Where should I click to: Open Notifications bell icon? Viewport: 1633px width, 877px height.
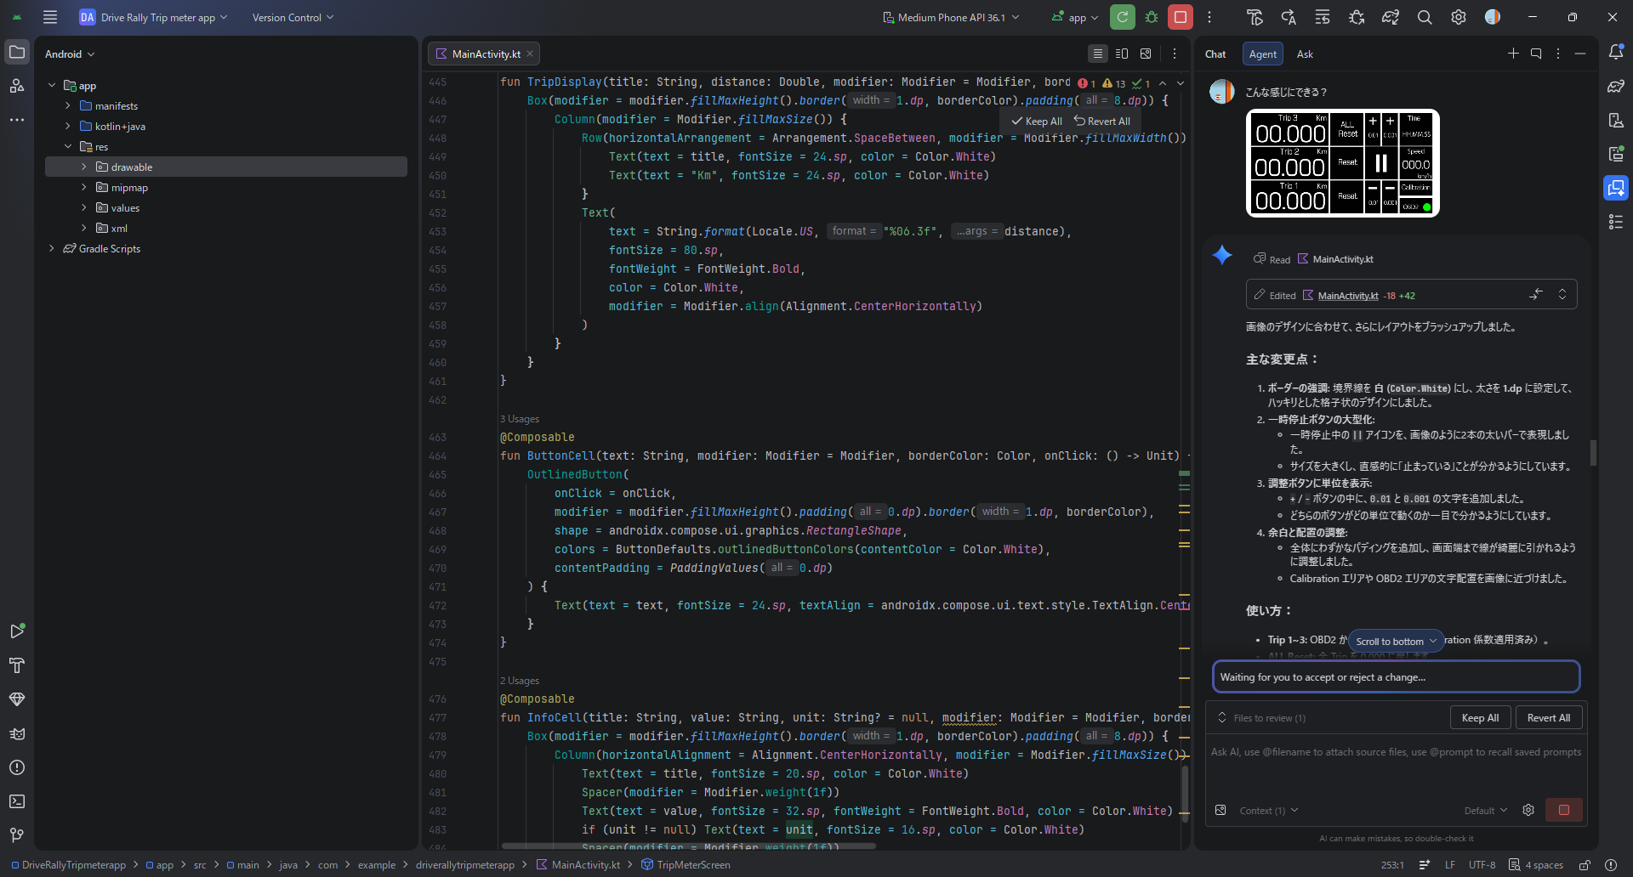(1616, 53)
